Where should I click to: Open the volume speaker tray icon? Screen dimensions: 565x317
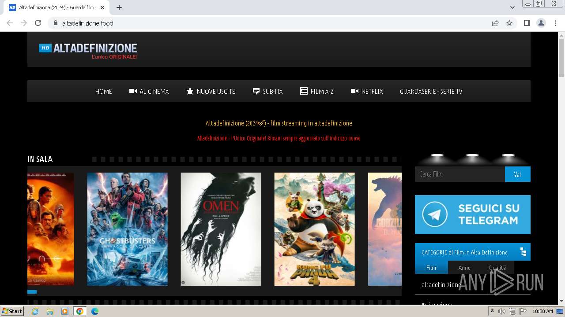pos(502,311)
